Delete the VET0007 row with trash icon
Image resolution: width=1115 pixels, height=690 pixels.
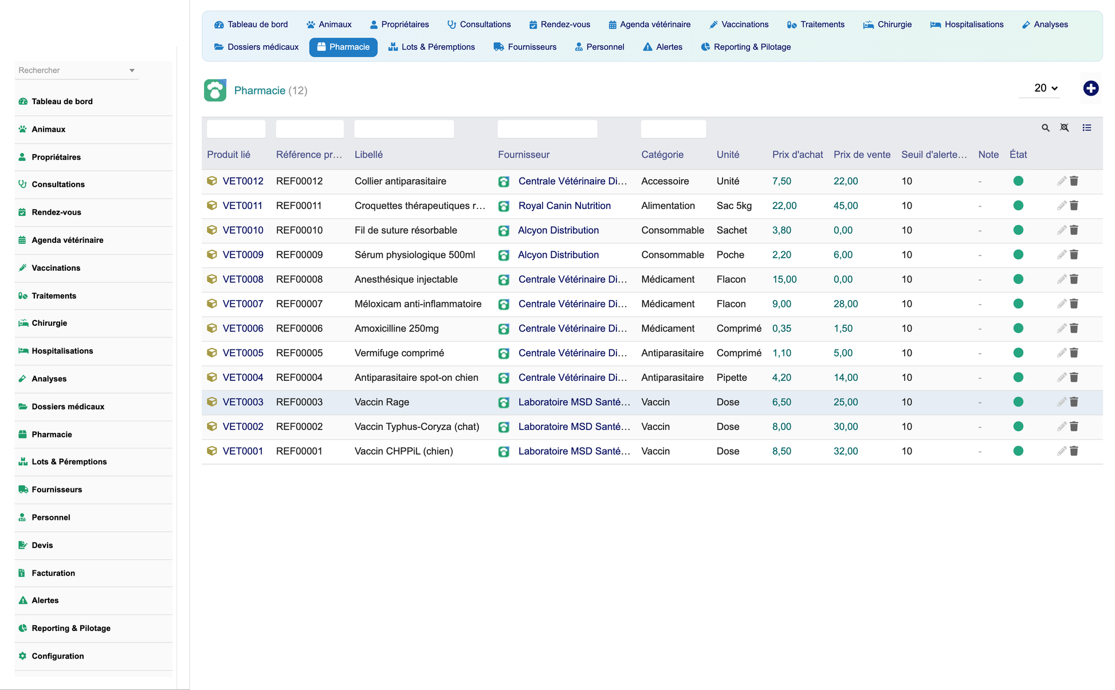(x=1074, y=304)
